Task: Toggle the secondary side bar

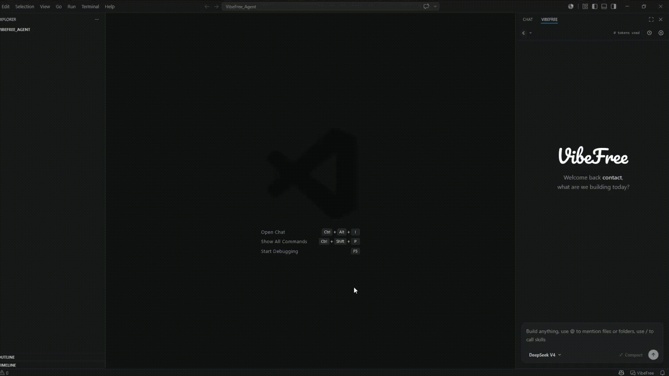Action: [x=614, y=7]
